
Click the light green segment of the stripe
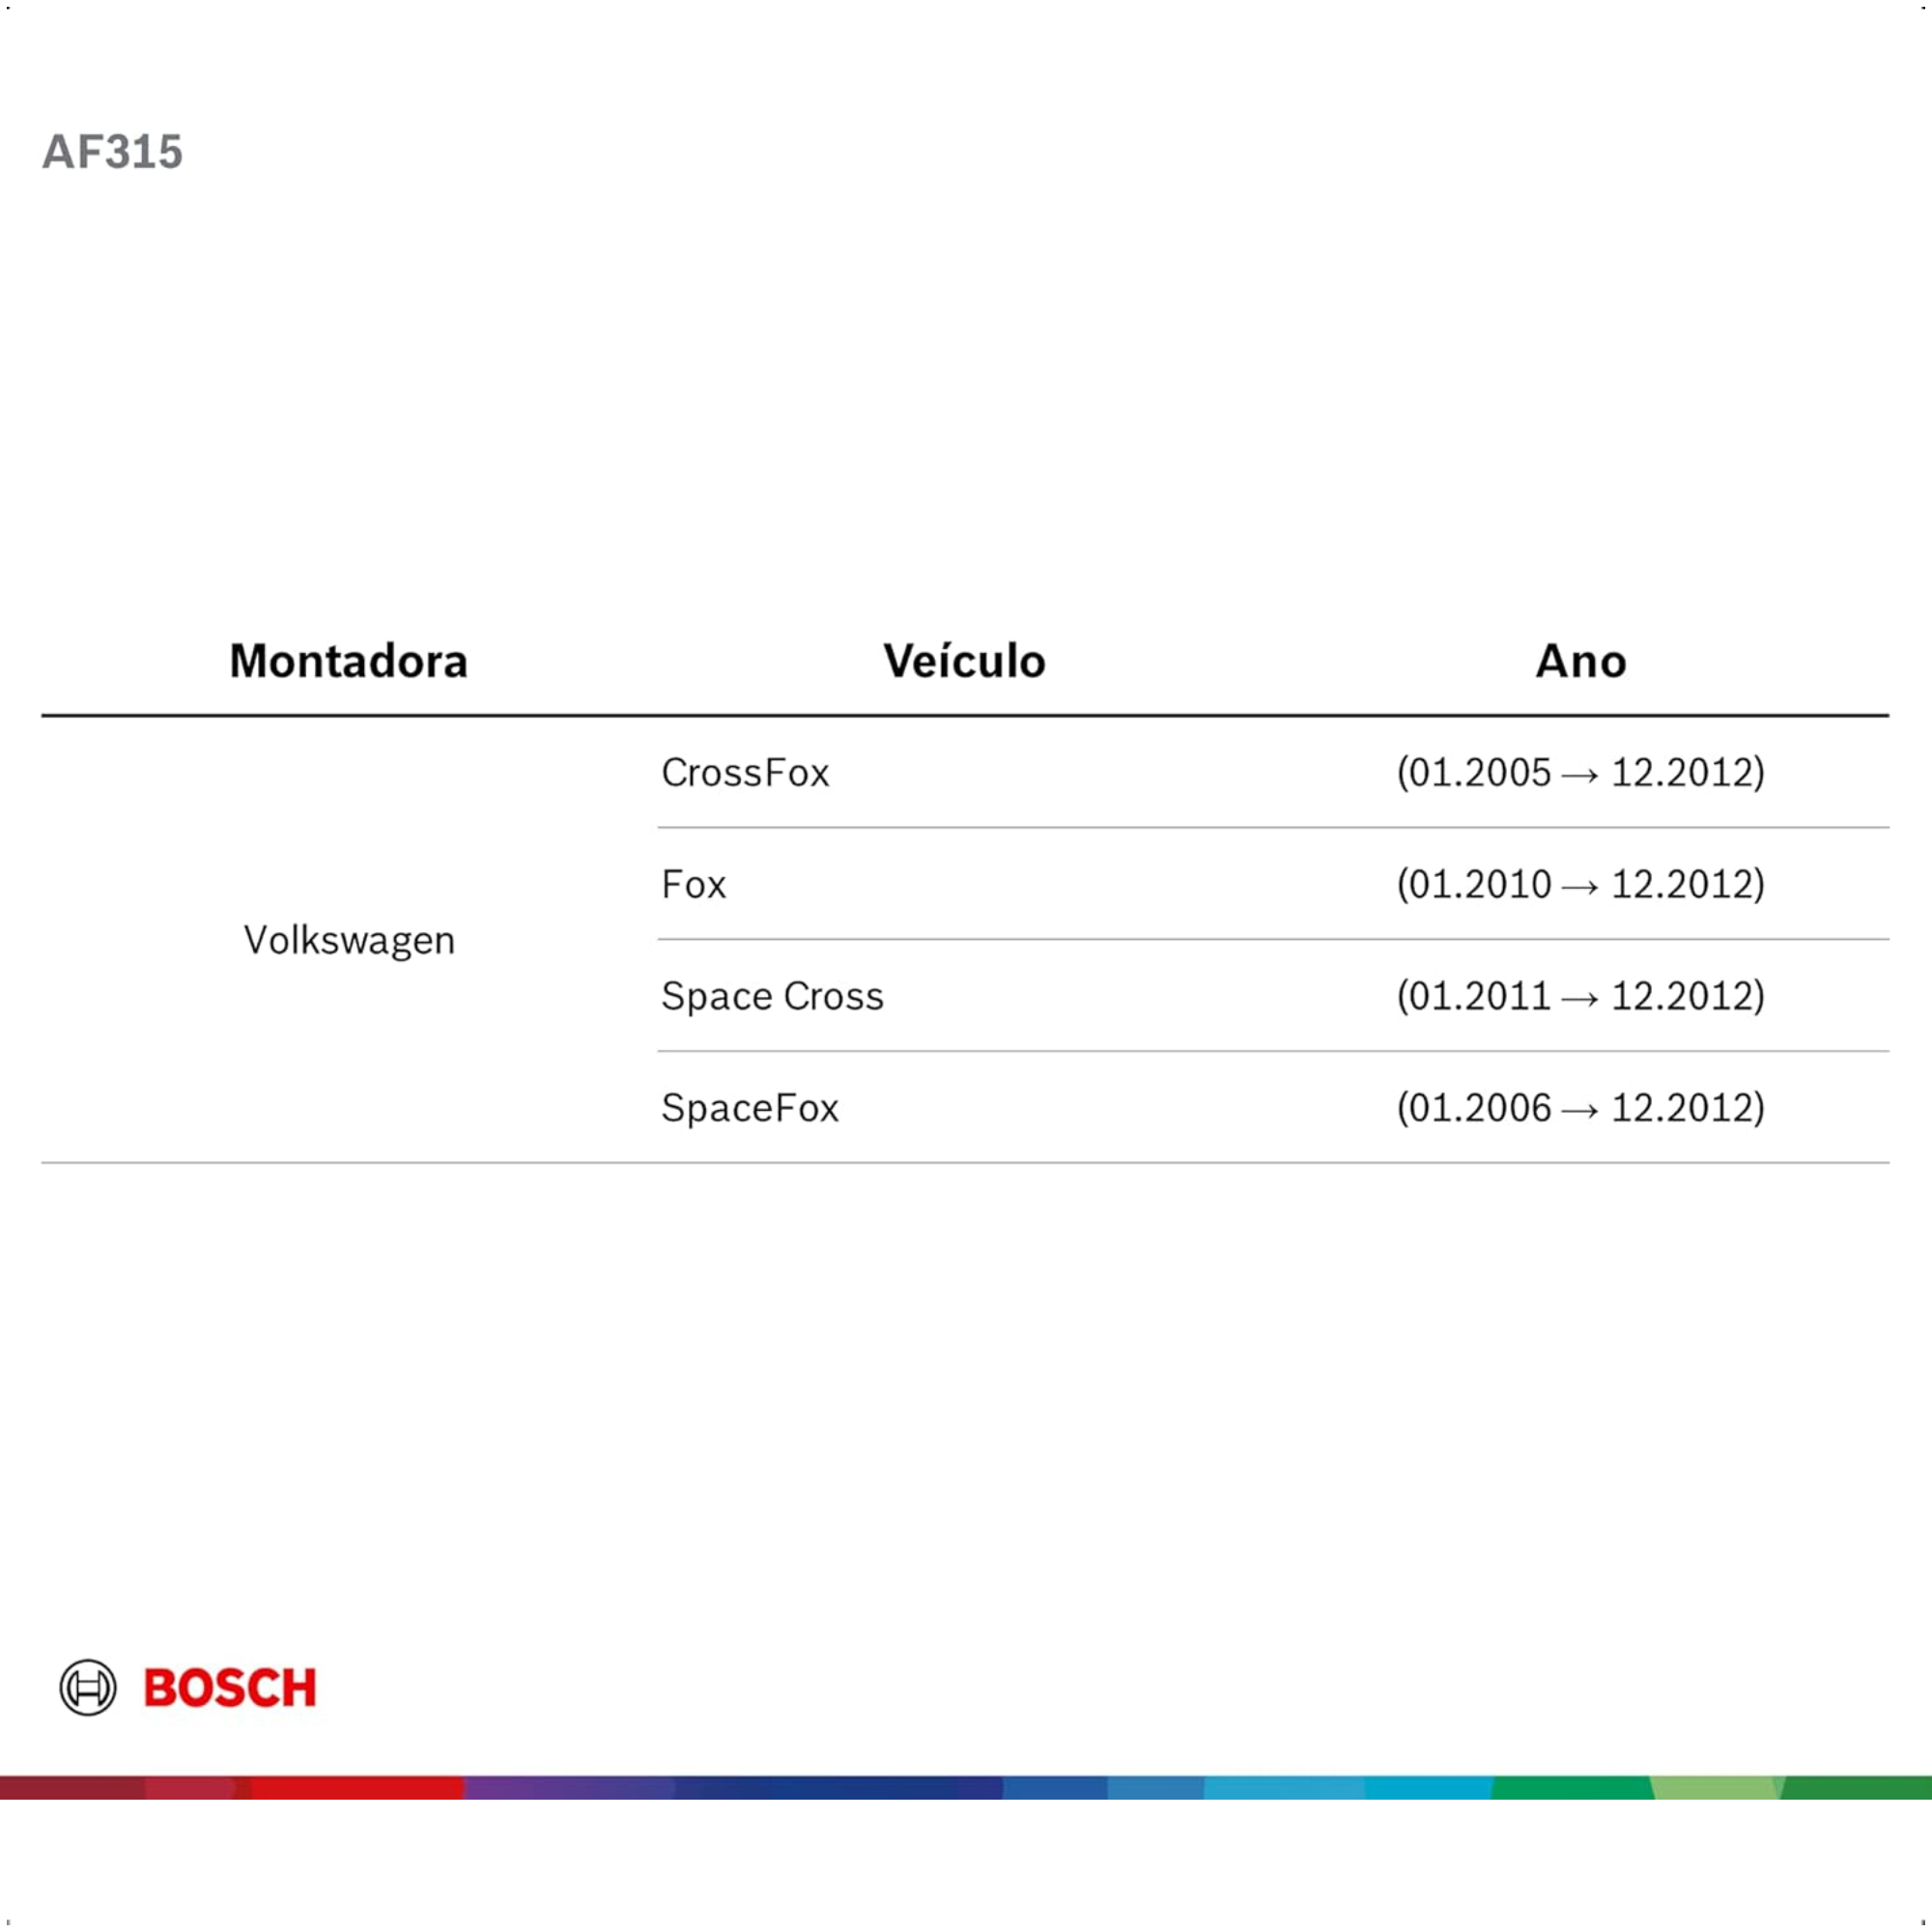(1717, 1788)
